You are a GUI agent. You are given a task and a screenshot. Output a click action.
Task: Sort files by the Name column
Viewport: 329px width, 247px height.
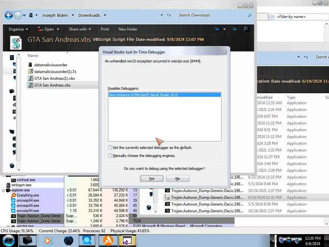[33, 55]
